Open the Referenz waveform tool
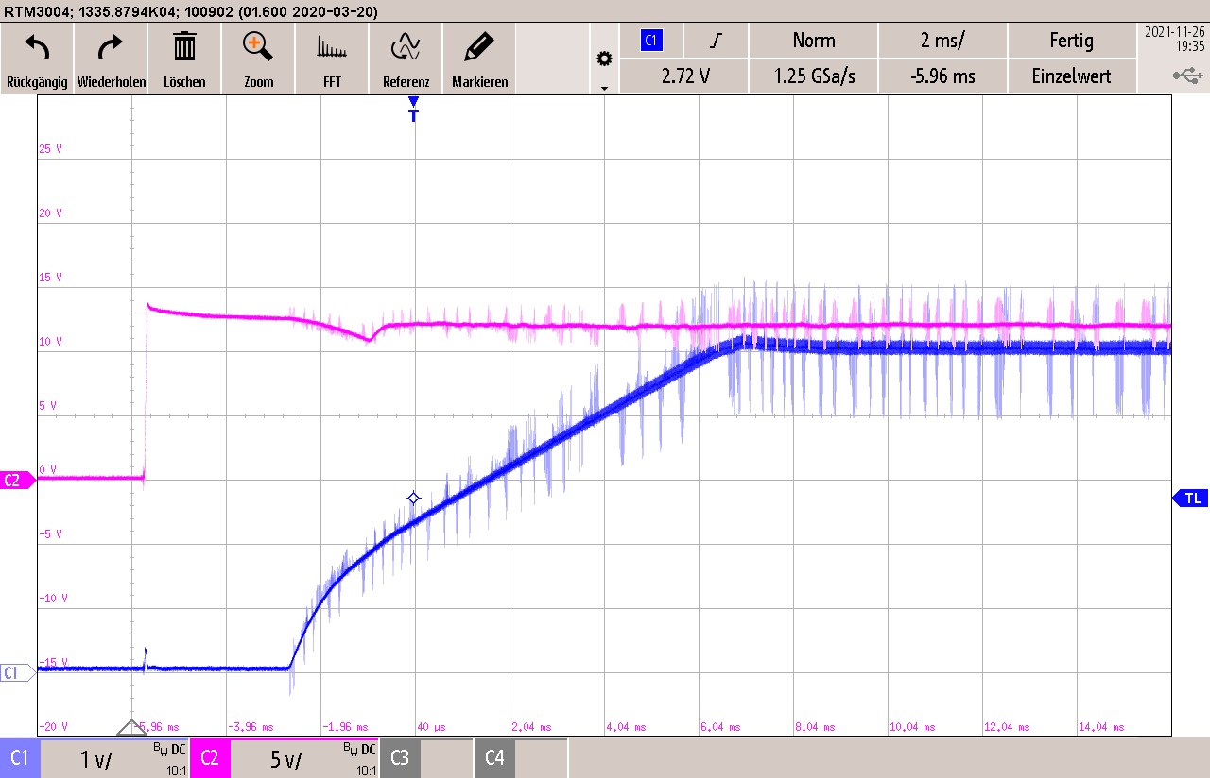Image resolution: width=1210 pixels, height=778 pixels. point(406,46)
